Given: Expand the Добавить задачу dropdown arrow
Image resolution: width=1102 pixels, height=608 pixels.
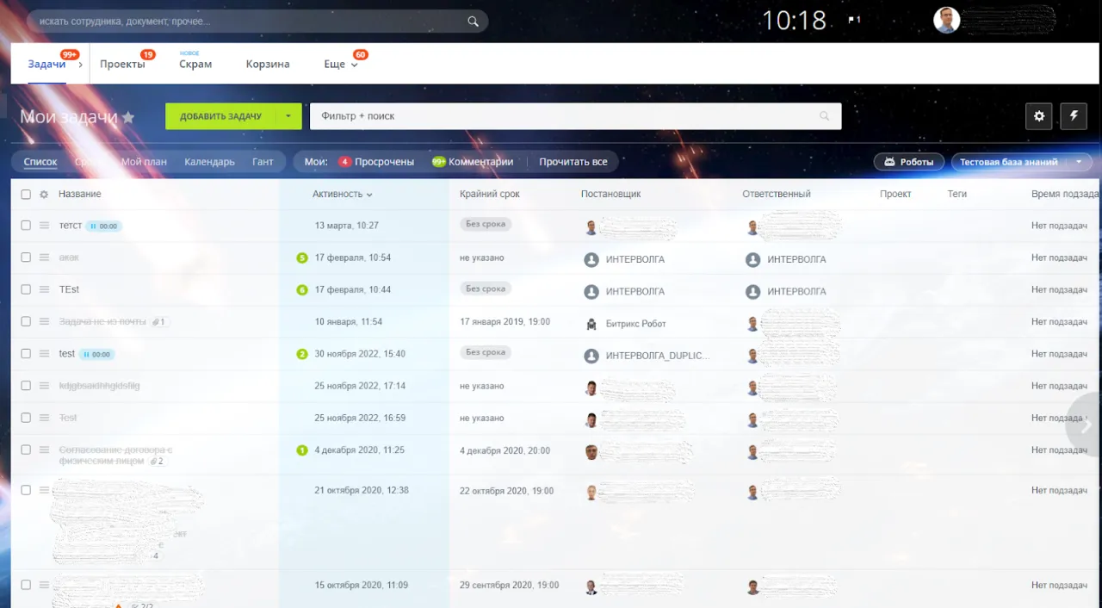Looking at the screenshot, I should tap(288, 116).
